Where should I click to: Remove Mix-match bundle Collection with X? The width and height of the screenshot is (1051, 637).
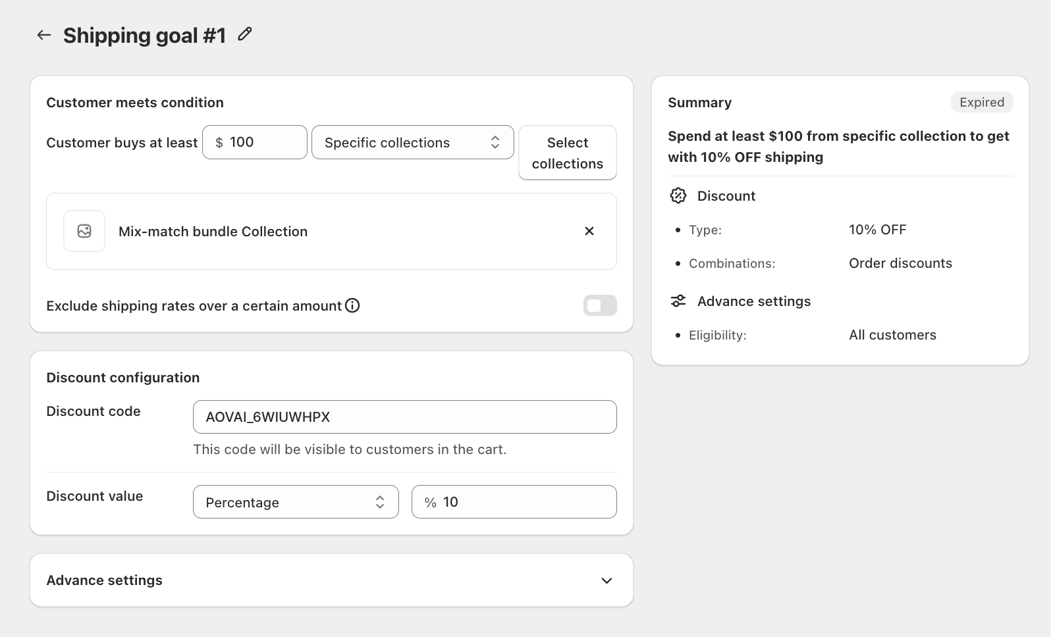tap(589, 231)
